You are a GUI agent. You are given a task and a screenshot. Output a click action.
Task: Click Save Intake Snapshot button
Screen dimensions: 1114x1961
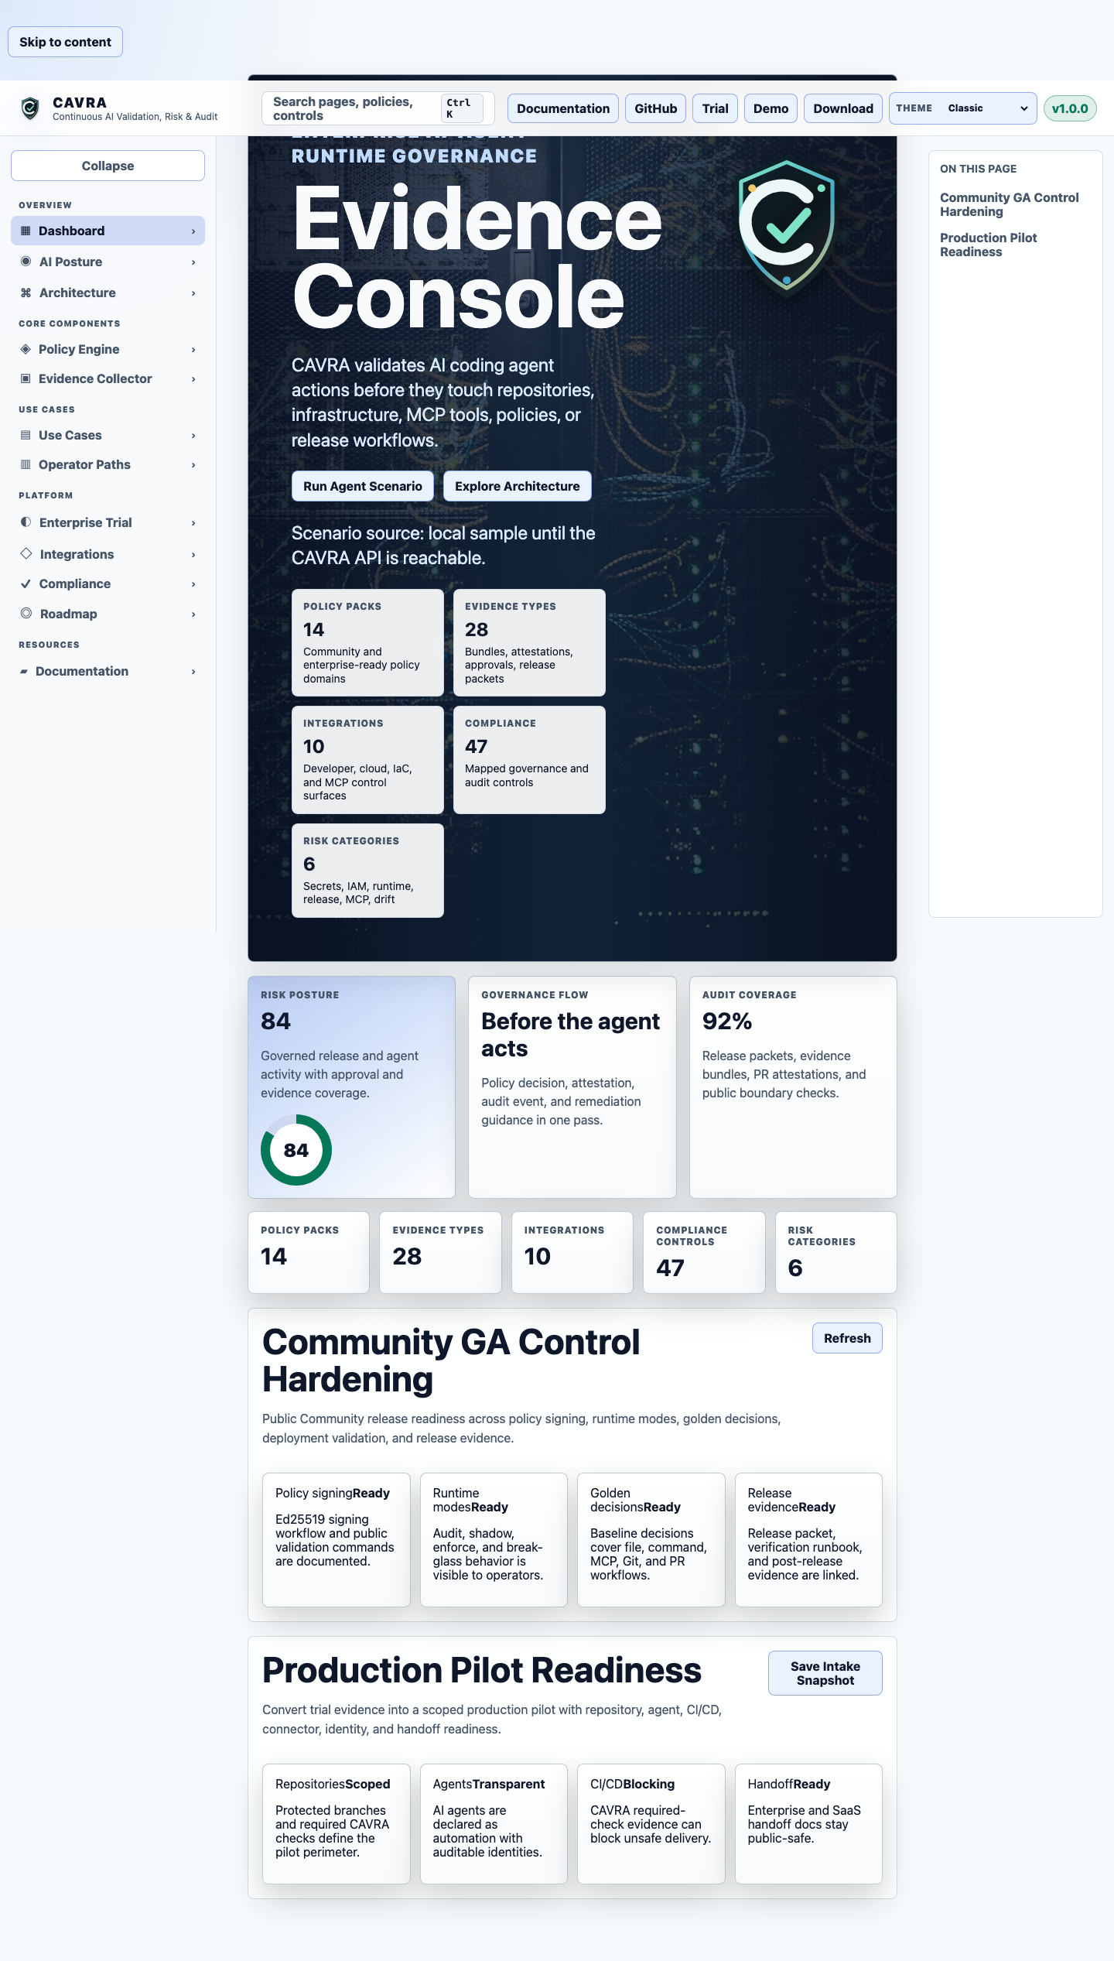(x=825, y=1673)
